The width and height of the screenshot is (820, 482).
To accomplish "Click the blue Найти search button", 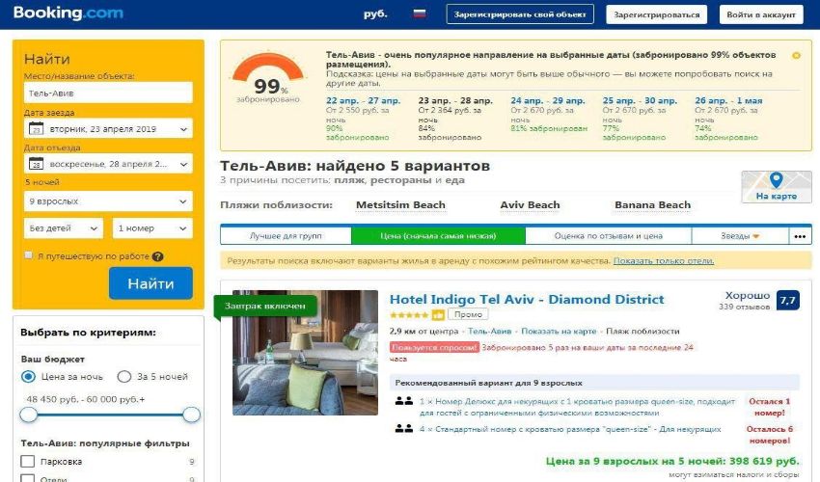I will [x=150, y=283].
